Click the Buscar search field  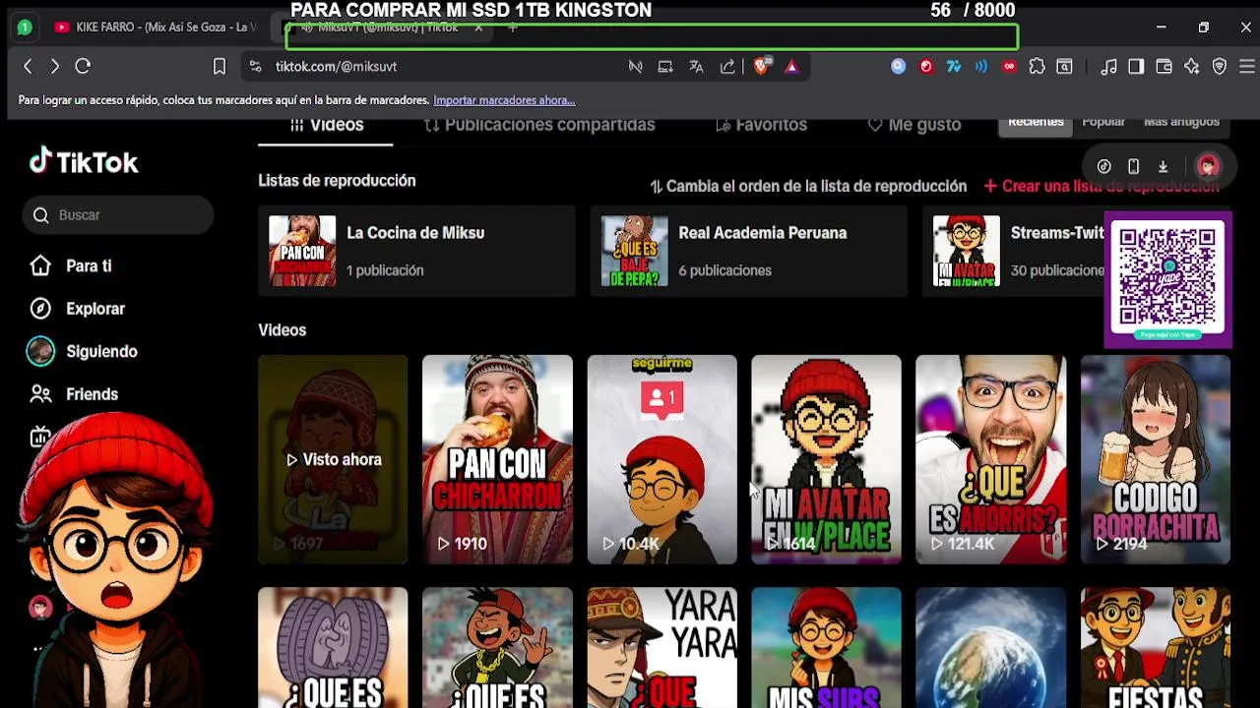[x=118, y=215]
